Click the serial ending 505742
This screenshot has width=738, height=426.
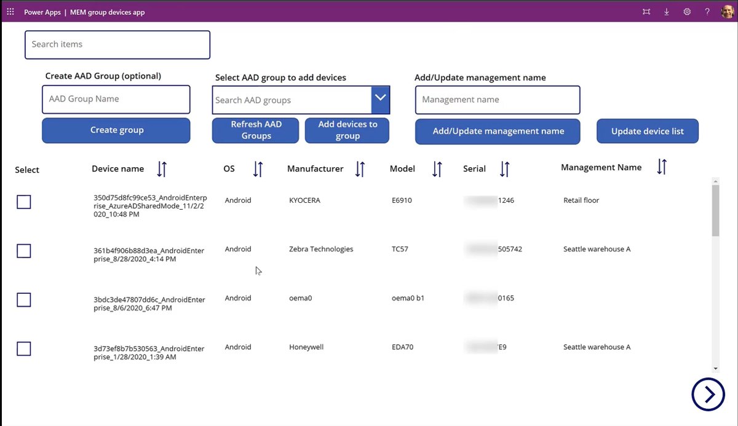tap(494, 249)
